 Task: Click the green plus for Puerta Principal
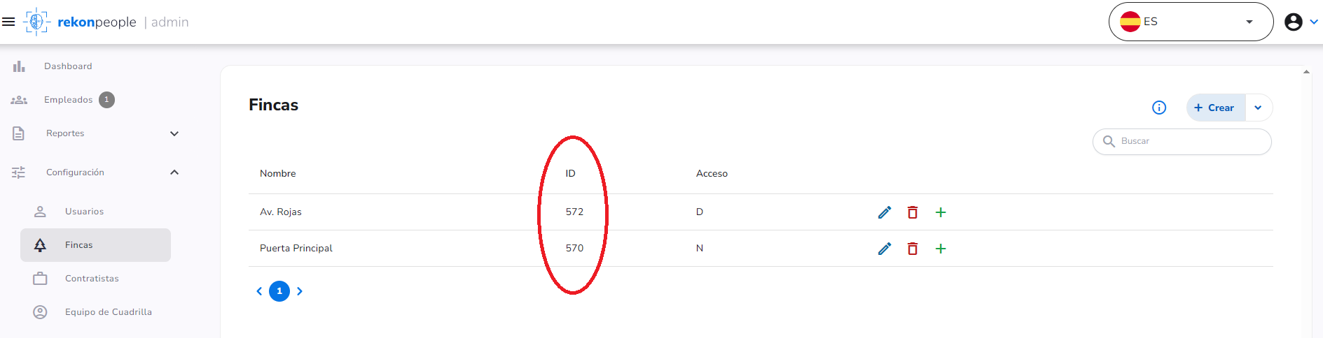pyautogui.click(x=941, y=249)
